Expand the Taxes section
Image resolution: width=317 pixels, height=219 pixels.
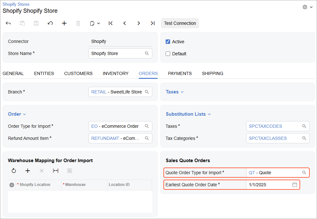coord(175,92)
